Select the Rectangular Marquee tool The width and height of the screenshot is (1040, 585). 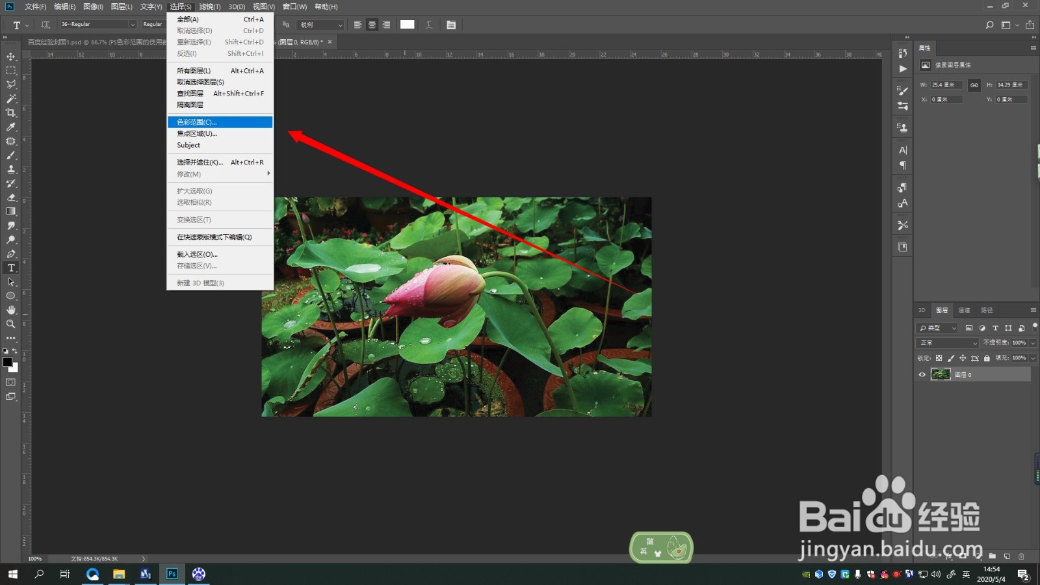(11, 70)
